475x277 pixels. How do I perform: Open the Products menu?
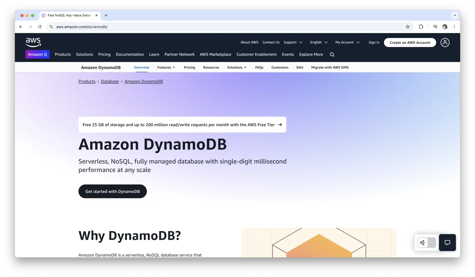[x=63, y=54]
